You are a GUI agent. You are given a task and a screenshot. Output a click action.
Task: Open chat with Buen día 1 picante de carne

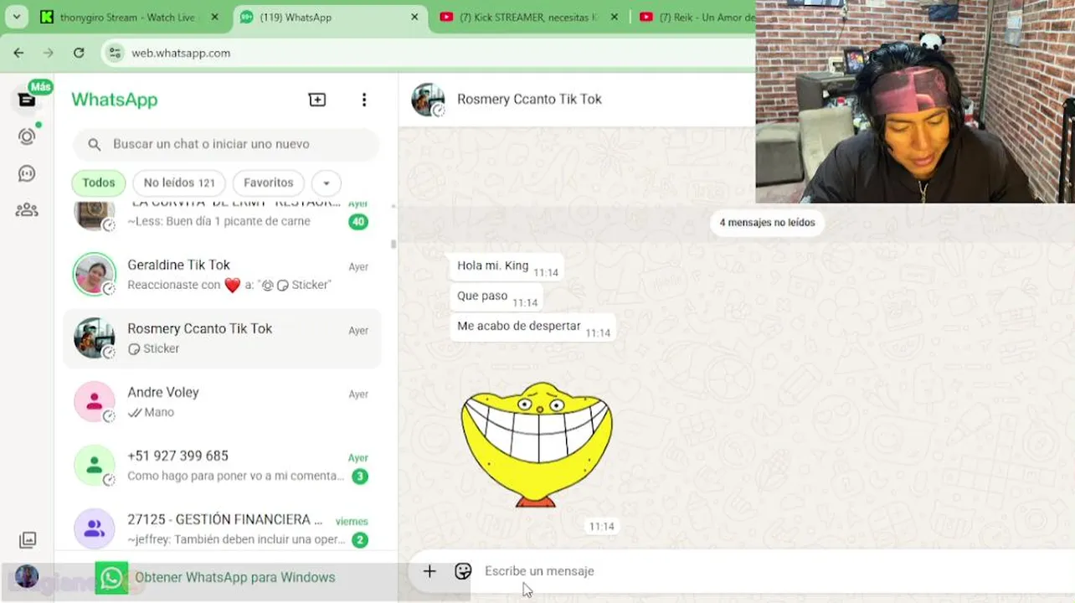point(222,218)
